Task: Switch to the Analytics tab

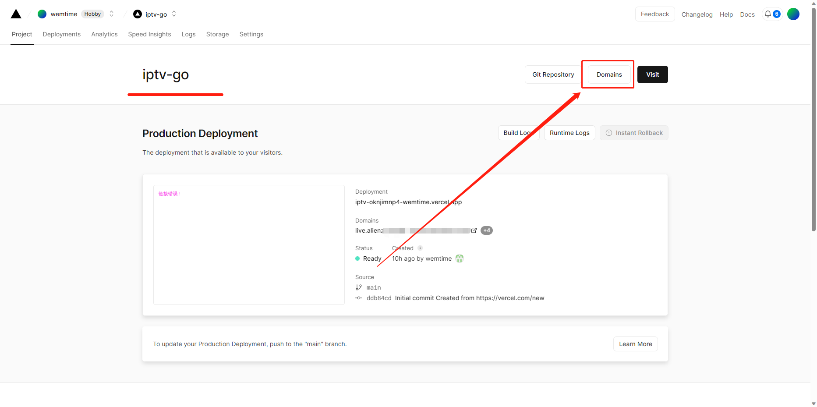Action: tap(104, 34)
